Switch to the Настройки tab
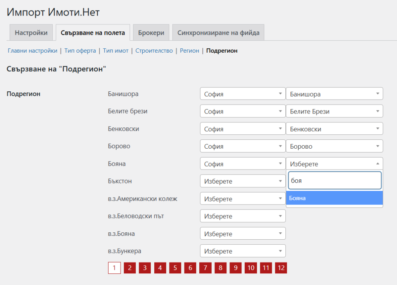Image resolution: width=397 pixels, height=285 pixels. click(31, 33)
